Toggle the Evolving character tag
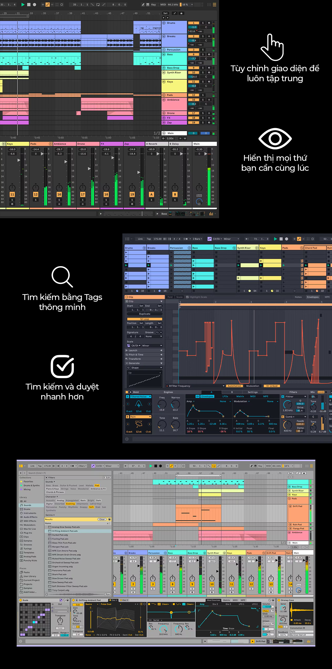Screen dimensions: 332x669 point(70,504)
